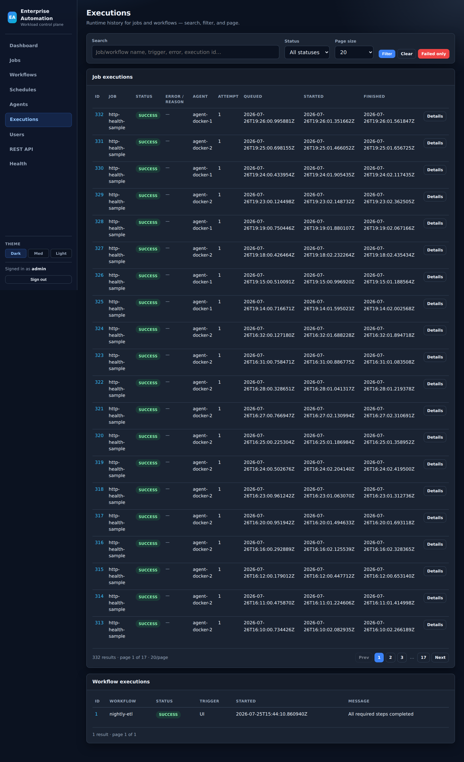The height and width of the screenshot is (762, 464).
Task: Open execution ID 328 link
Action: (x=99, y=222)
